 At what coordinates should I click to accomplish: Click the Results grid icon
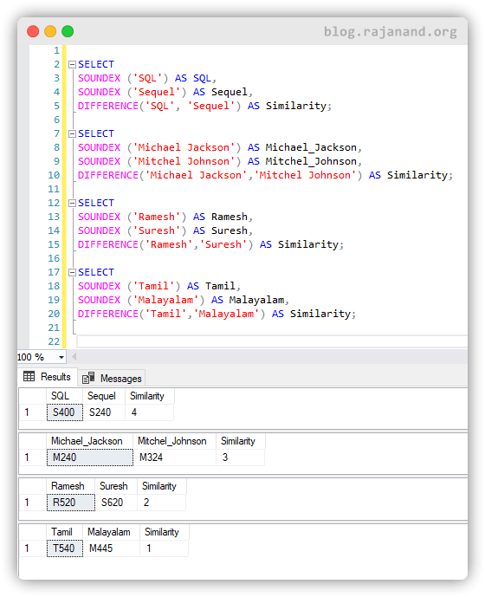click(29, 377)
